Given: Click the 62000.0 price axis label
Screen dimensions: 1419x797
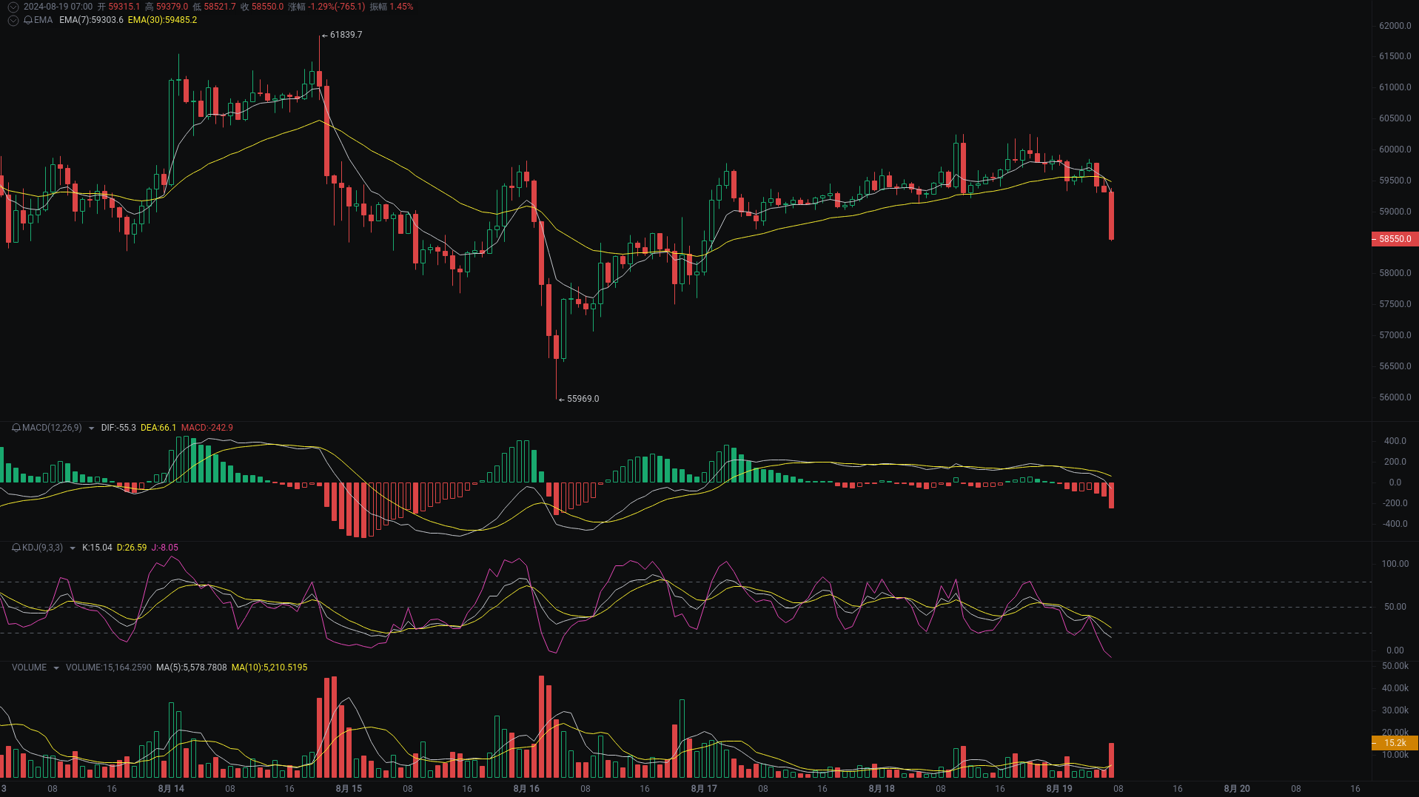Looking at the screenshot, I should [x=1395, y=26].
